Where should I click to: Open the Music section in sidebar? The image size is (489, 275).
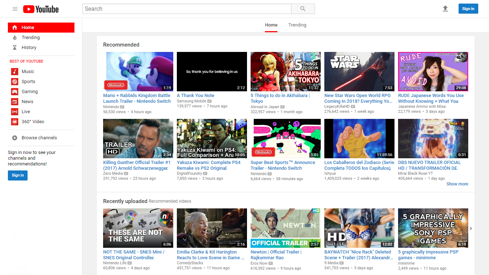(14, 71)
